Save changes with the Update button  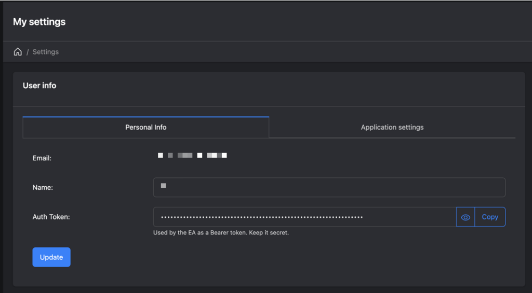tap(51, 257)
